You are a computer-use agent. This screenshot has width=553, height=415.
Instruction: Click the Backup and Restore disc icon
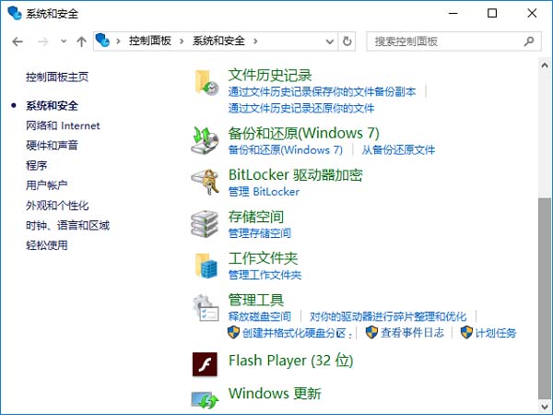205,140
